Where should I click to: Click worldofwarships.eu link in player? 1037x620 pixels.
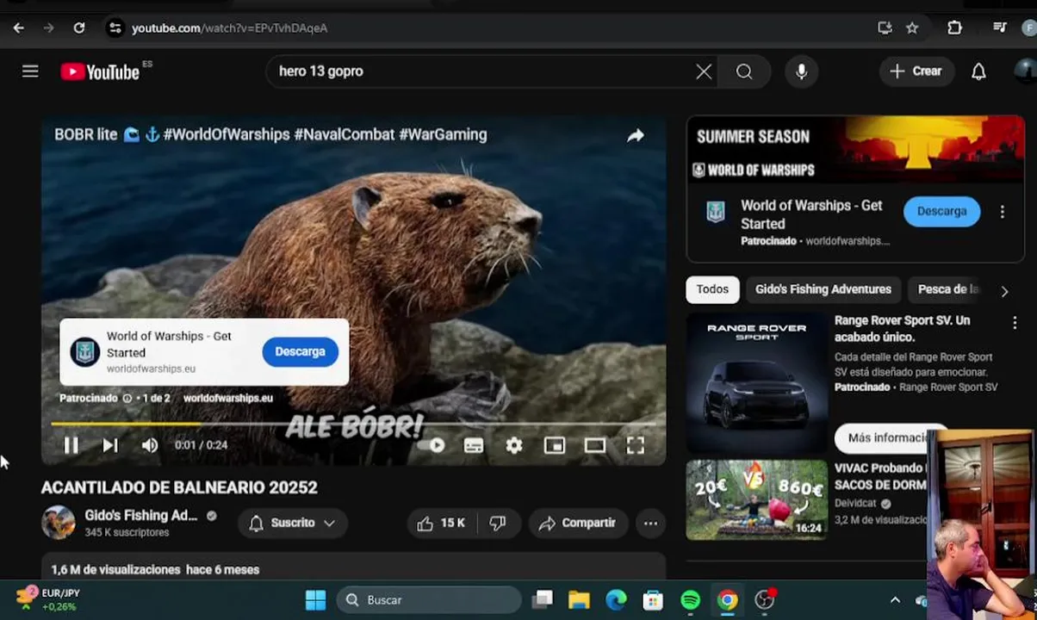[228, 398]
